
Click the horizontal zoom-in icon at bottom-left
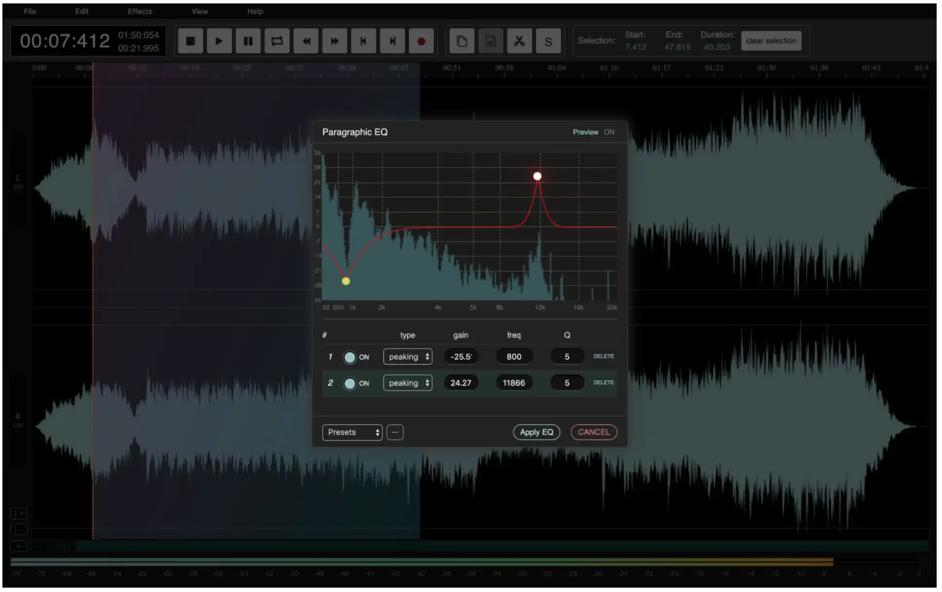pyautogui.click(x=19, y=547)
